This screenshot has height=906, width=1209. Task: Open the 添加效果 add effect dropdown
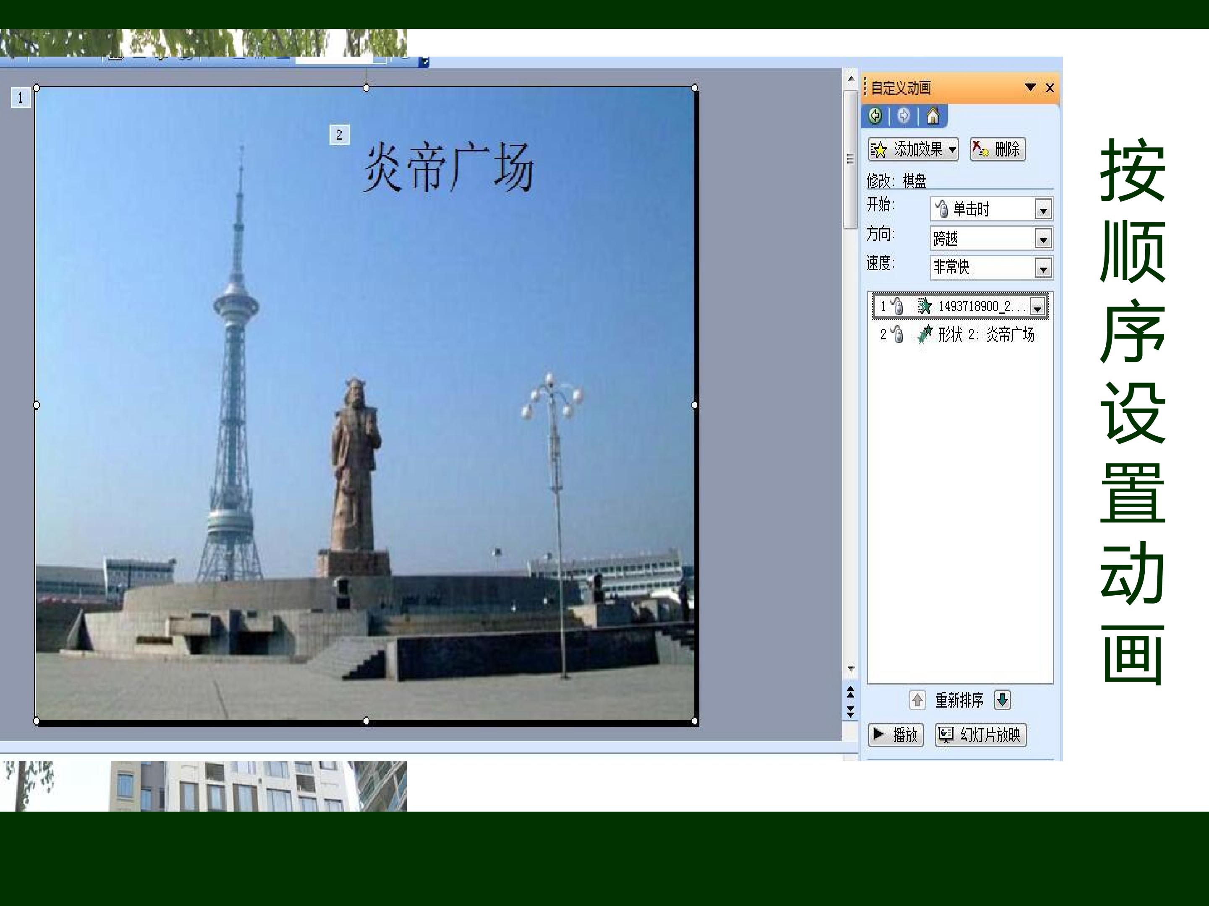pos(913,149)
